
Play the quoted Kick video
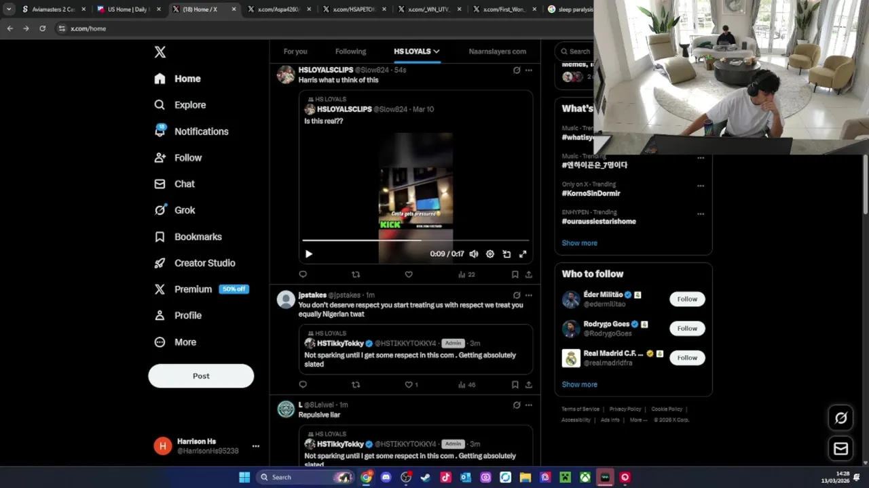[308, 254]
